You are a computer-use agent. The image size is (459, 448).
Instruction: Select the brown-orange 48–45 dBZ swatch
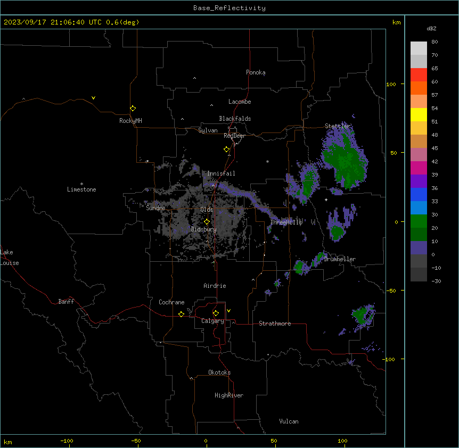click(x=419, y=141)
